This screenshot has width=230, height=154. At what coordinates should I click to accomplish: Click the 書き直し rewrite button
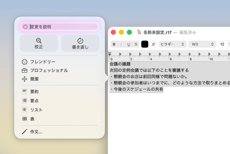click(x=80, y=43)
